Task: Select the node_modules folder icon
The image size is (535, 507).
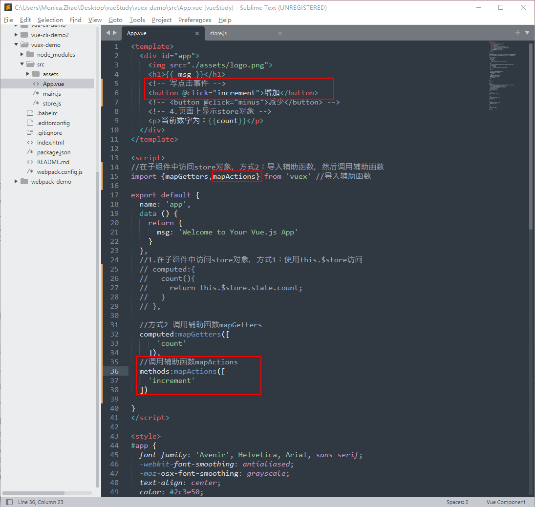Action: 30,54
